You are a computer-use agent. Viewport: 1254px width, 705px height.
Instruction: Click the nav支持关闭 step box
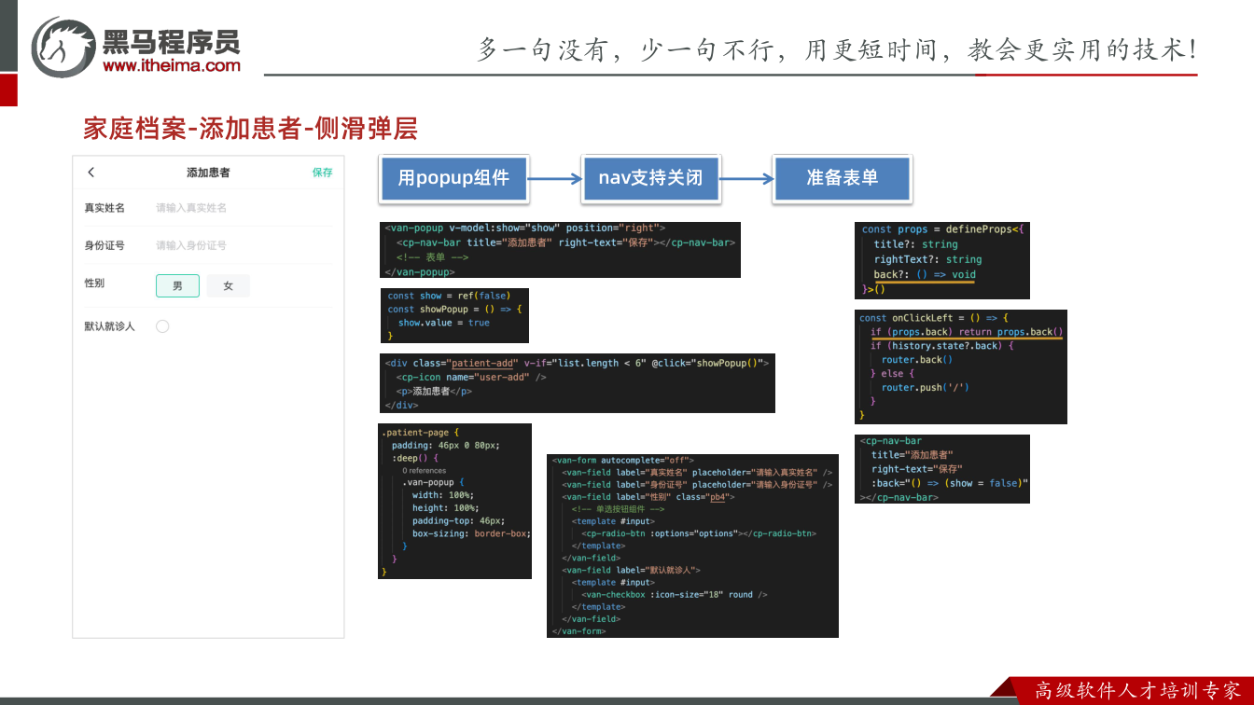pyautogui.click(x=650, y=178)
